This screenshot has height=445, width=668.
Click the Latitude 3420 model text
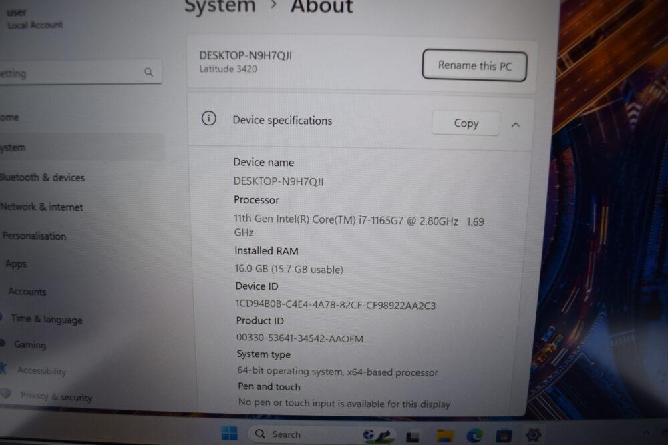tap(228, 69)
